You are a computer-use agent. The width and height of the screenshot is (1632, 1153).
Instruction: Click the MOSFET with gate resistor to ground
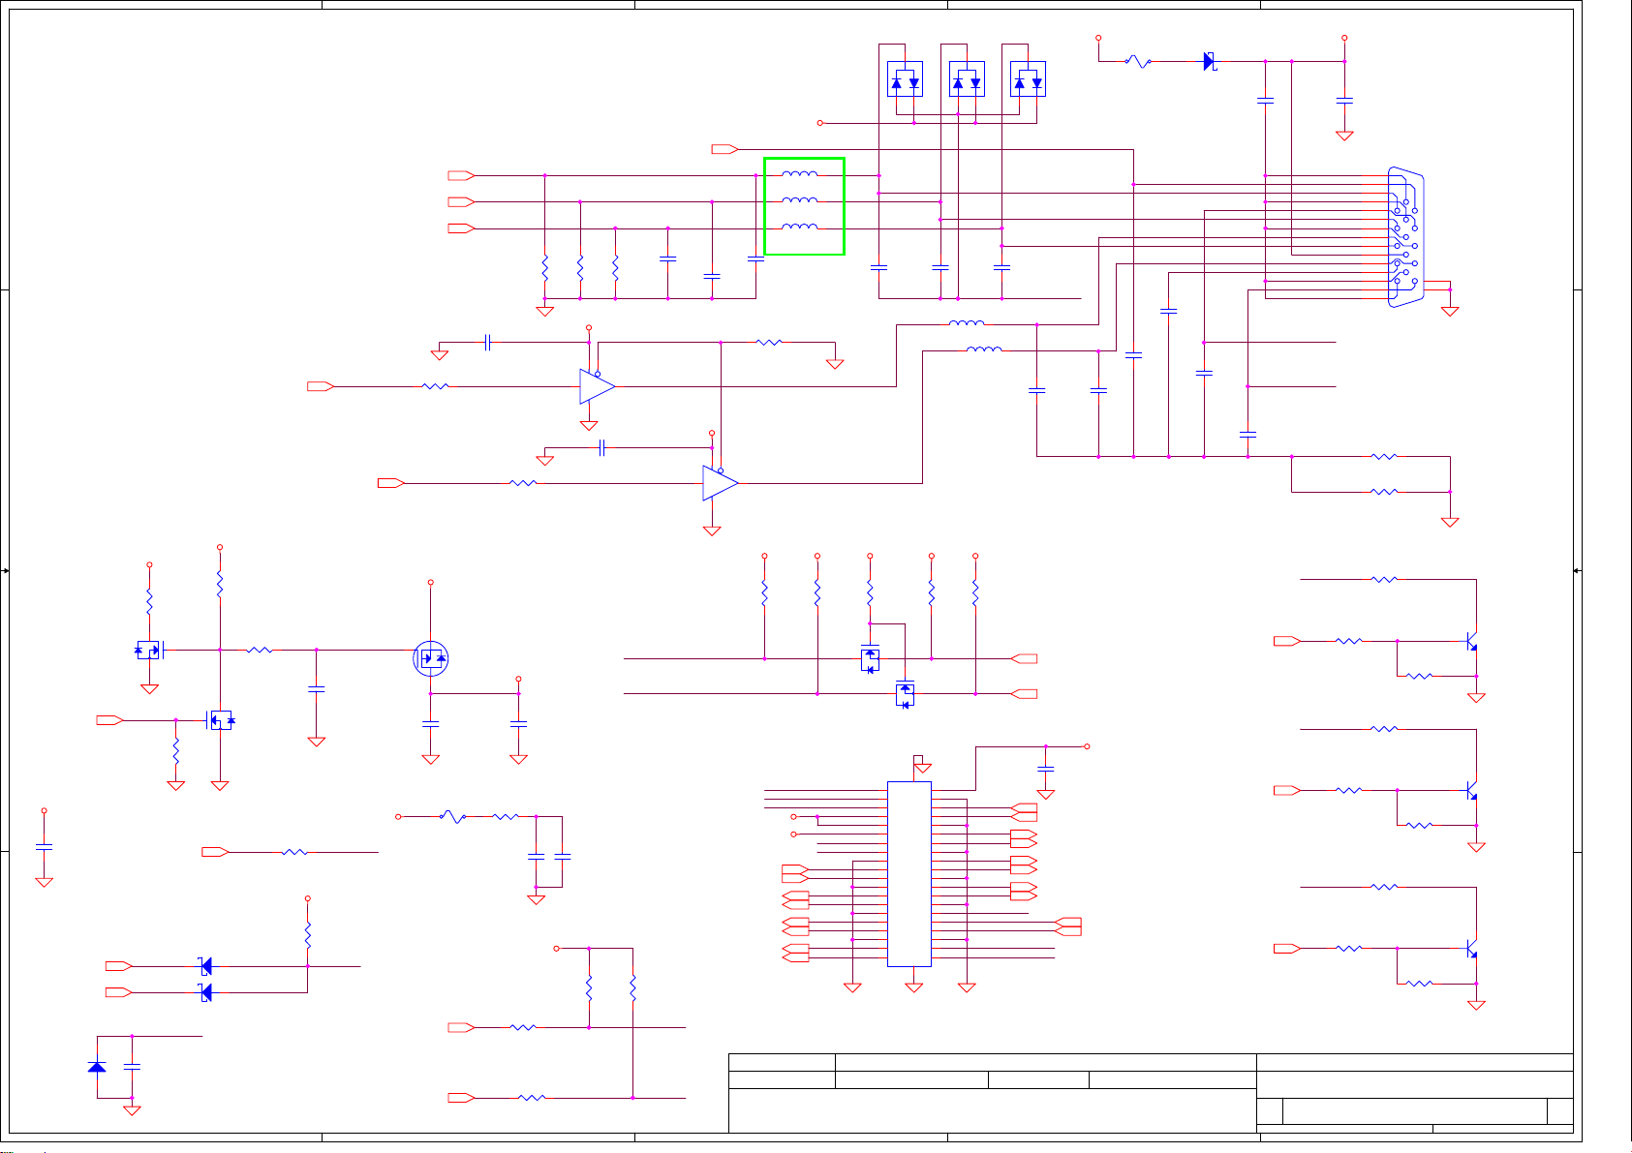pyautogui.click(x=220, y=720)
